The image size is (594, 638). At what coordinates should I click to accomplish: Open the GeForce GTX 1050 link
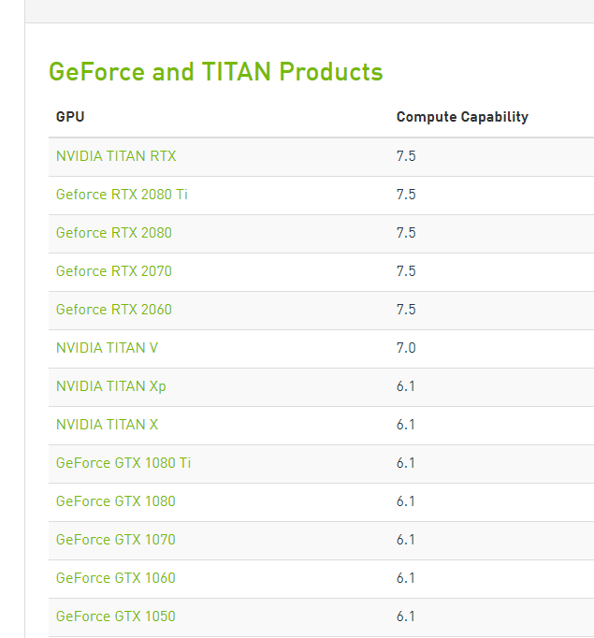[x=116, y=616]
